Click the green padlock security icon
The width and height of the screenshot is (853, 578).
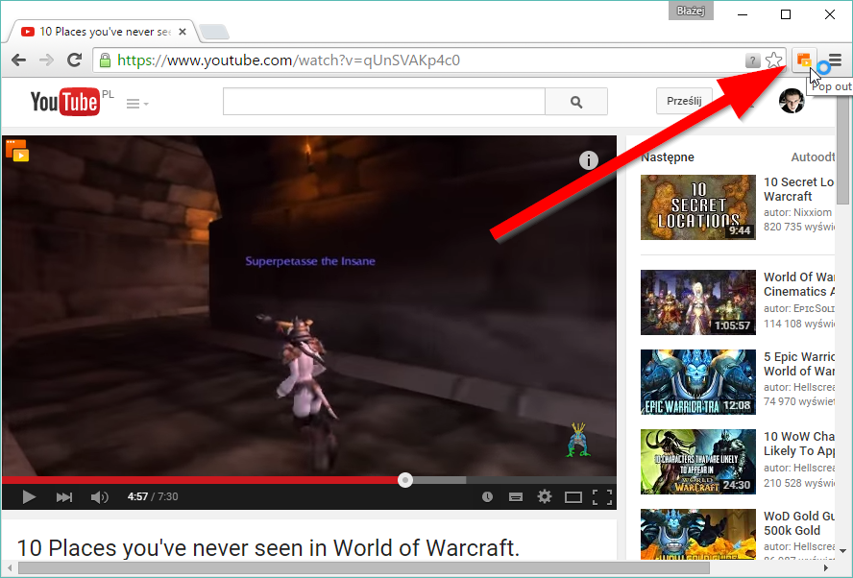(x=105, y=60)
